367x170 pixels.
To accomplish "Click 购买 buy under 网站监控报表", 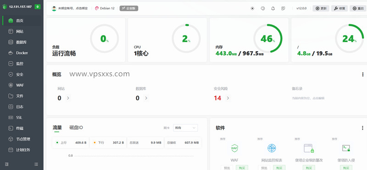I will (279, 168).
